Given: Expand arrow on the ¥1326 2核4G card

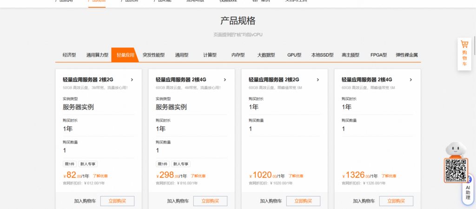Looking at the screenshot, I should [x=411, y=79].
